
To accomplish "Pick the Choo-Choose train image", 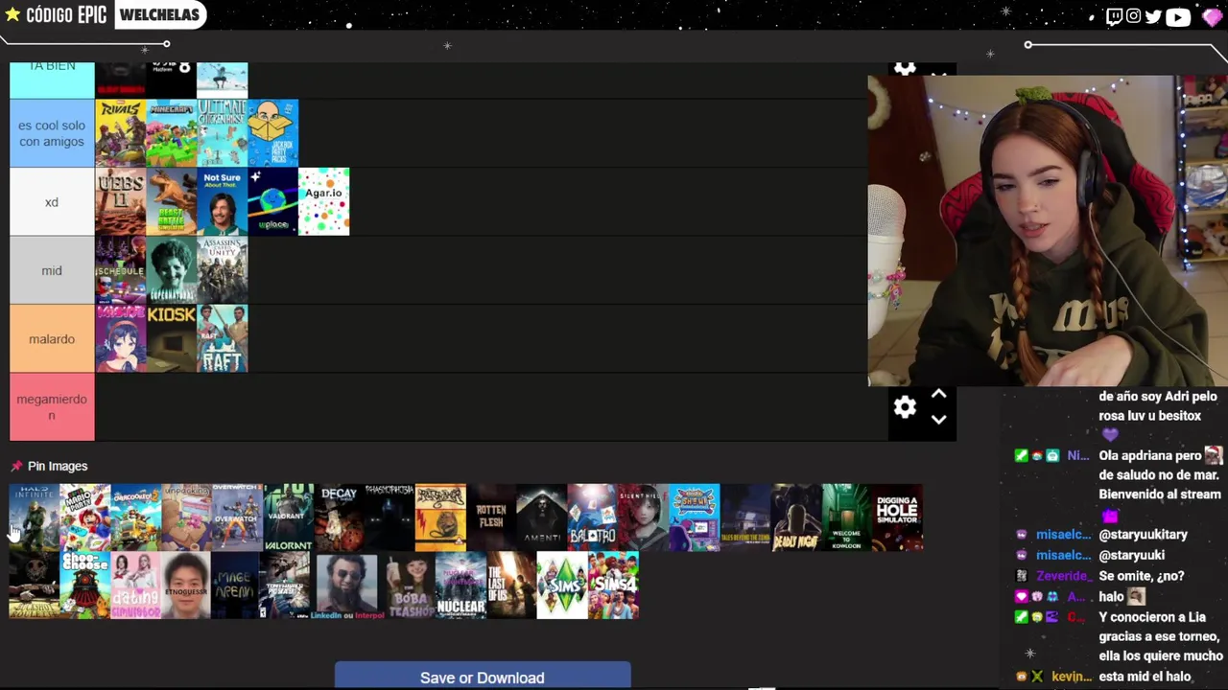I will click(x=84, y=586).
